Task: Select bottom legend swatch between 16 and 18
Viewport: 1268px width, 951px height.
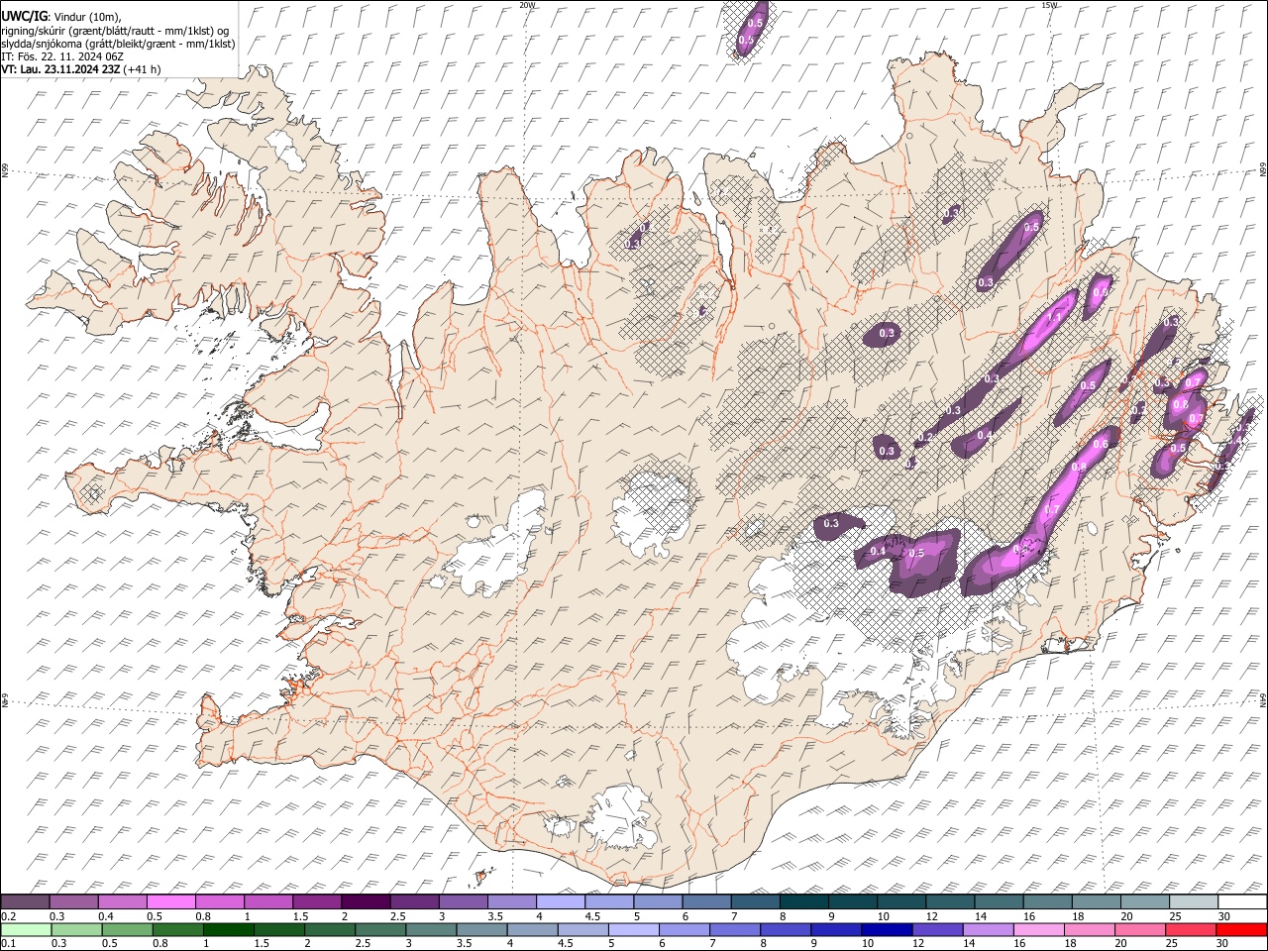Action: pyautogui.click(x=1037, y=929)
